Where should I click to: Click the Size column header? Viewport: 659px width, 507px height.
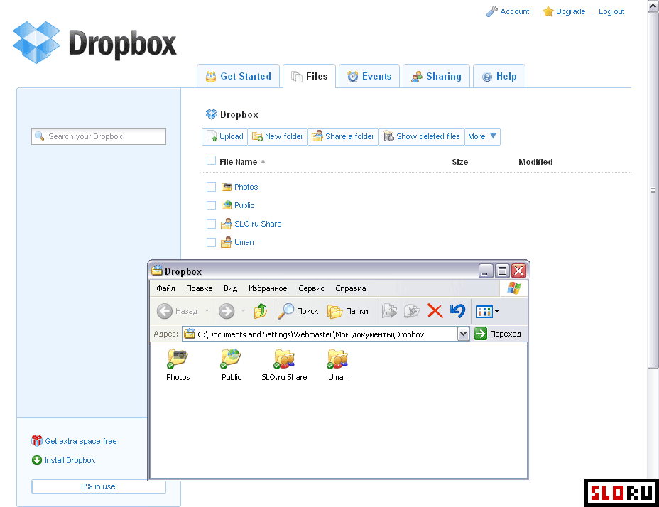(459, 162)
